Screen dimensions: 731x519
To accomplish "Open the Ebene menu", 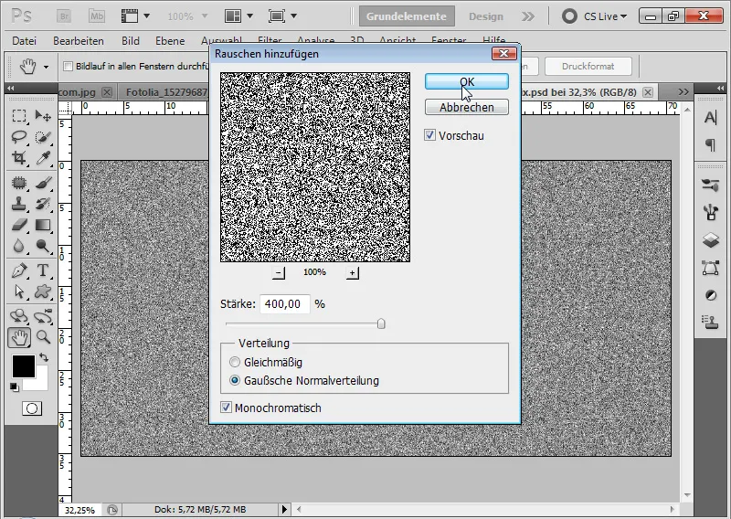I will (x=170, y=41).
